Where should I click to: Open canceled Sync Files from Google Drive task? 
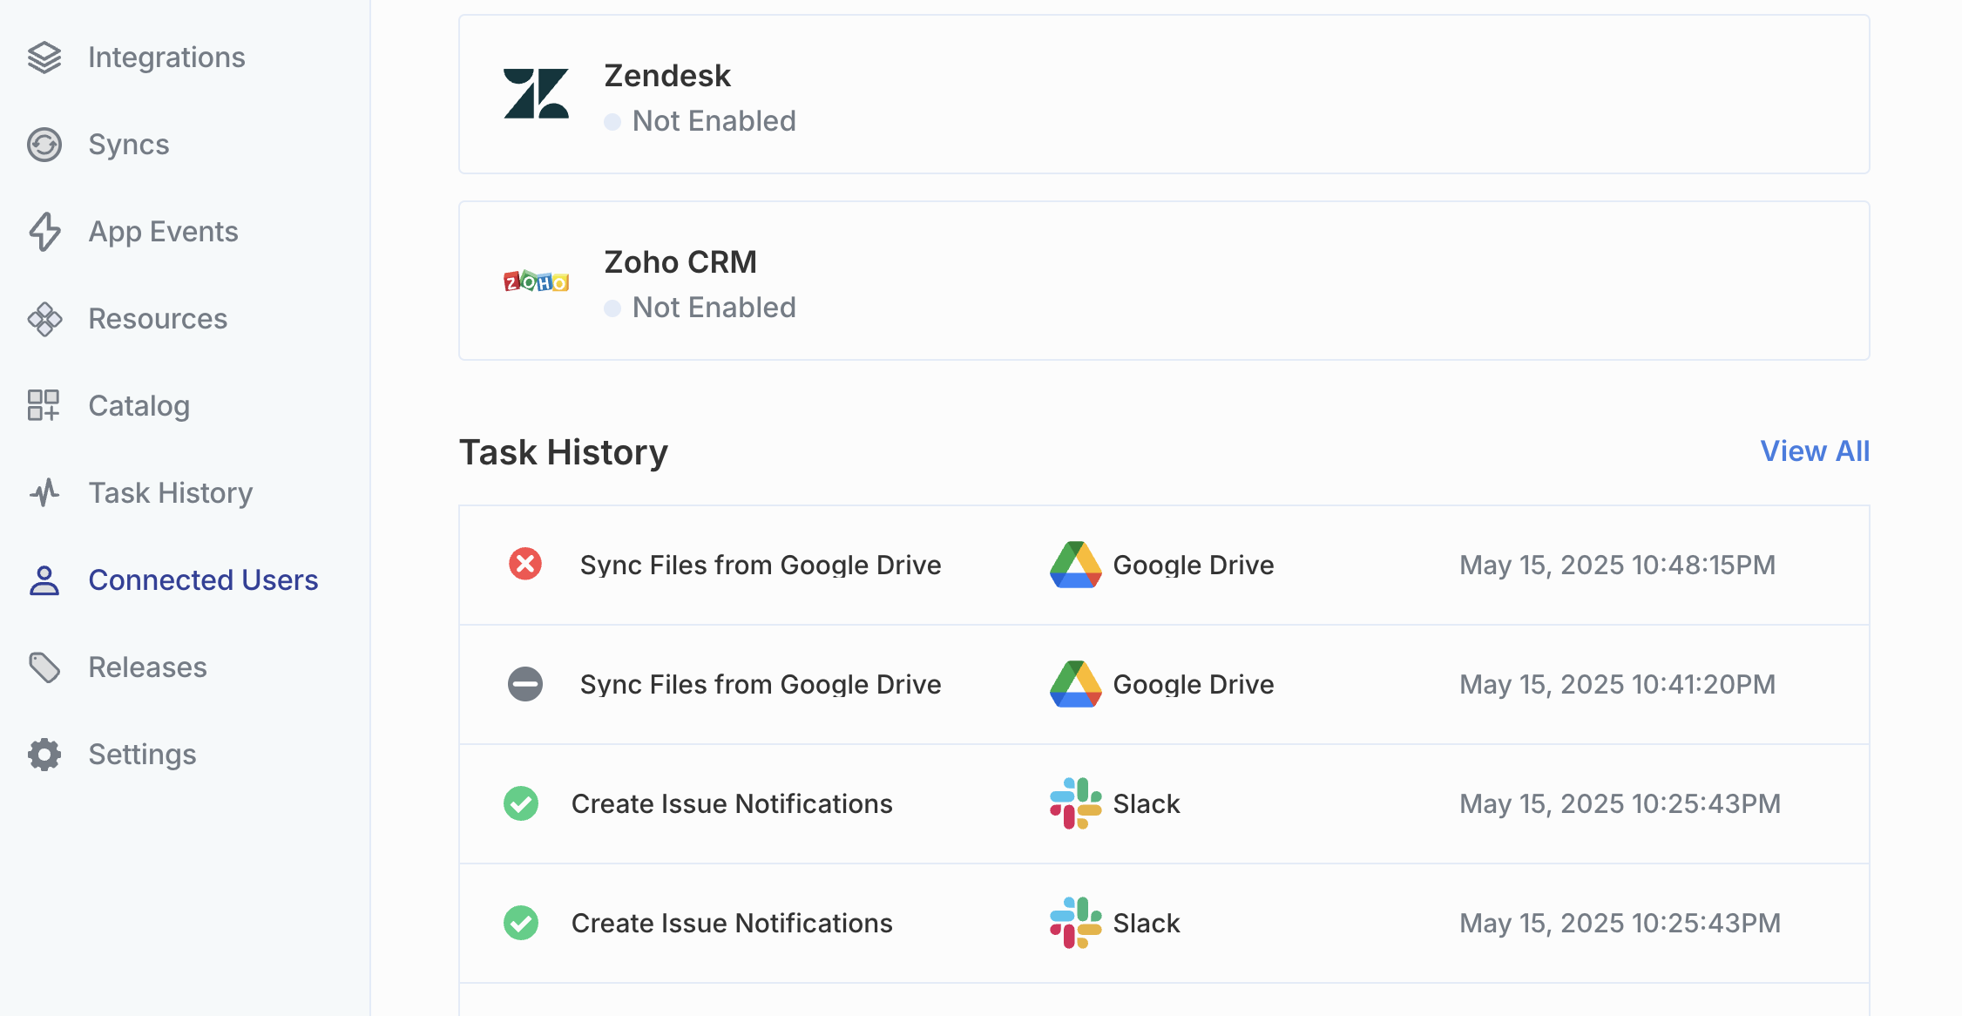[x=761, y=684]
